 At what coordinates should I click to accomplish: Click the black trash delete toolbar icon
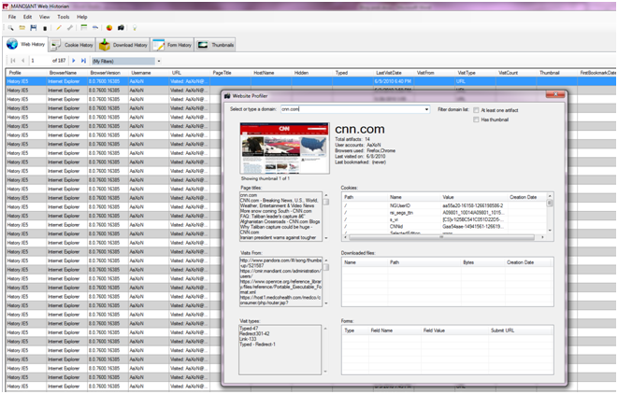45,28
